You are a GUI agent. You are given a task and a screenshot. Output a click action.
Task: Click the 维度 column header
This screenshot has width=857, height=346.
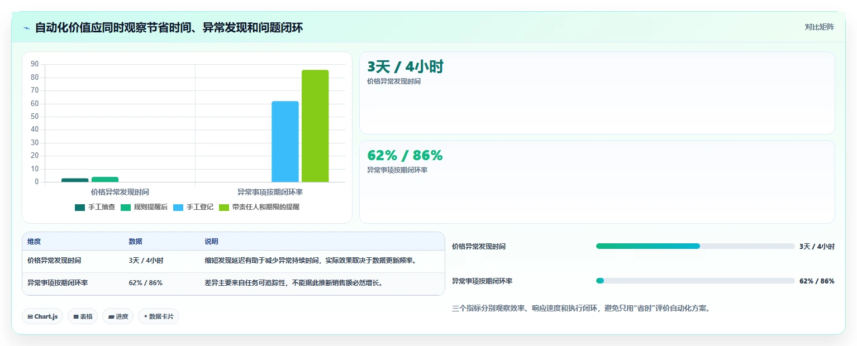point(34,242)
